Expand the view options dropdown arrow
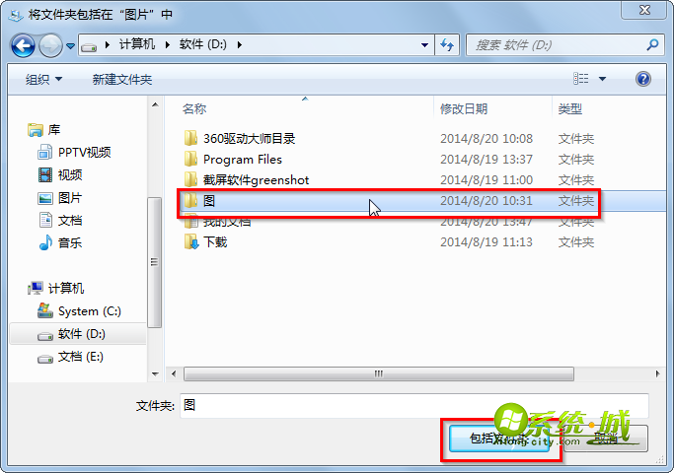This screenshot has height=473, width=674. [x=602, y=79]
